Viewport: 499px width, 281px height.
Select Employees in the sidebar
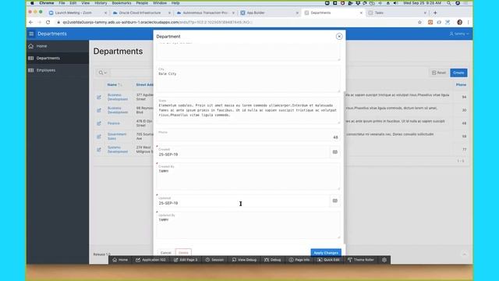pos(58,70)
